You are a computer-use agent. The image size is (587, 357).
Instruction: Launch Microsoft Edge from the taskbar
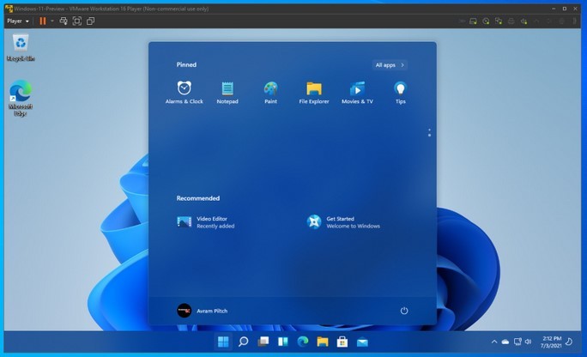(x=302, y=342)
